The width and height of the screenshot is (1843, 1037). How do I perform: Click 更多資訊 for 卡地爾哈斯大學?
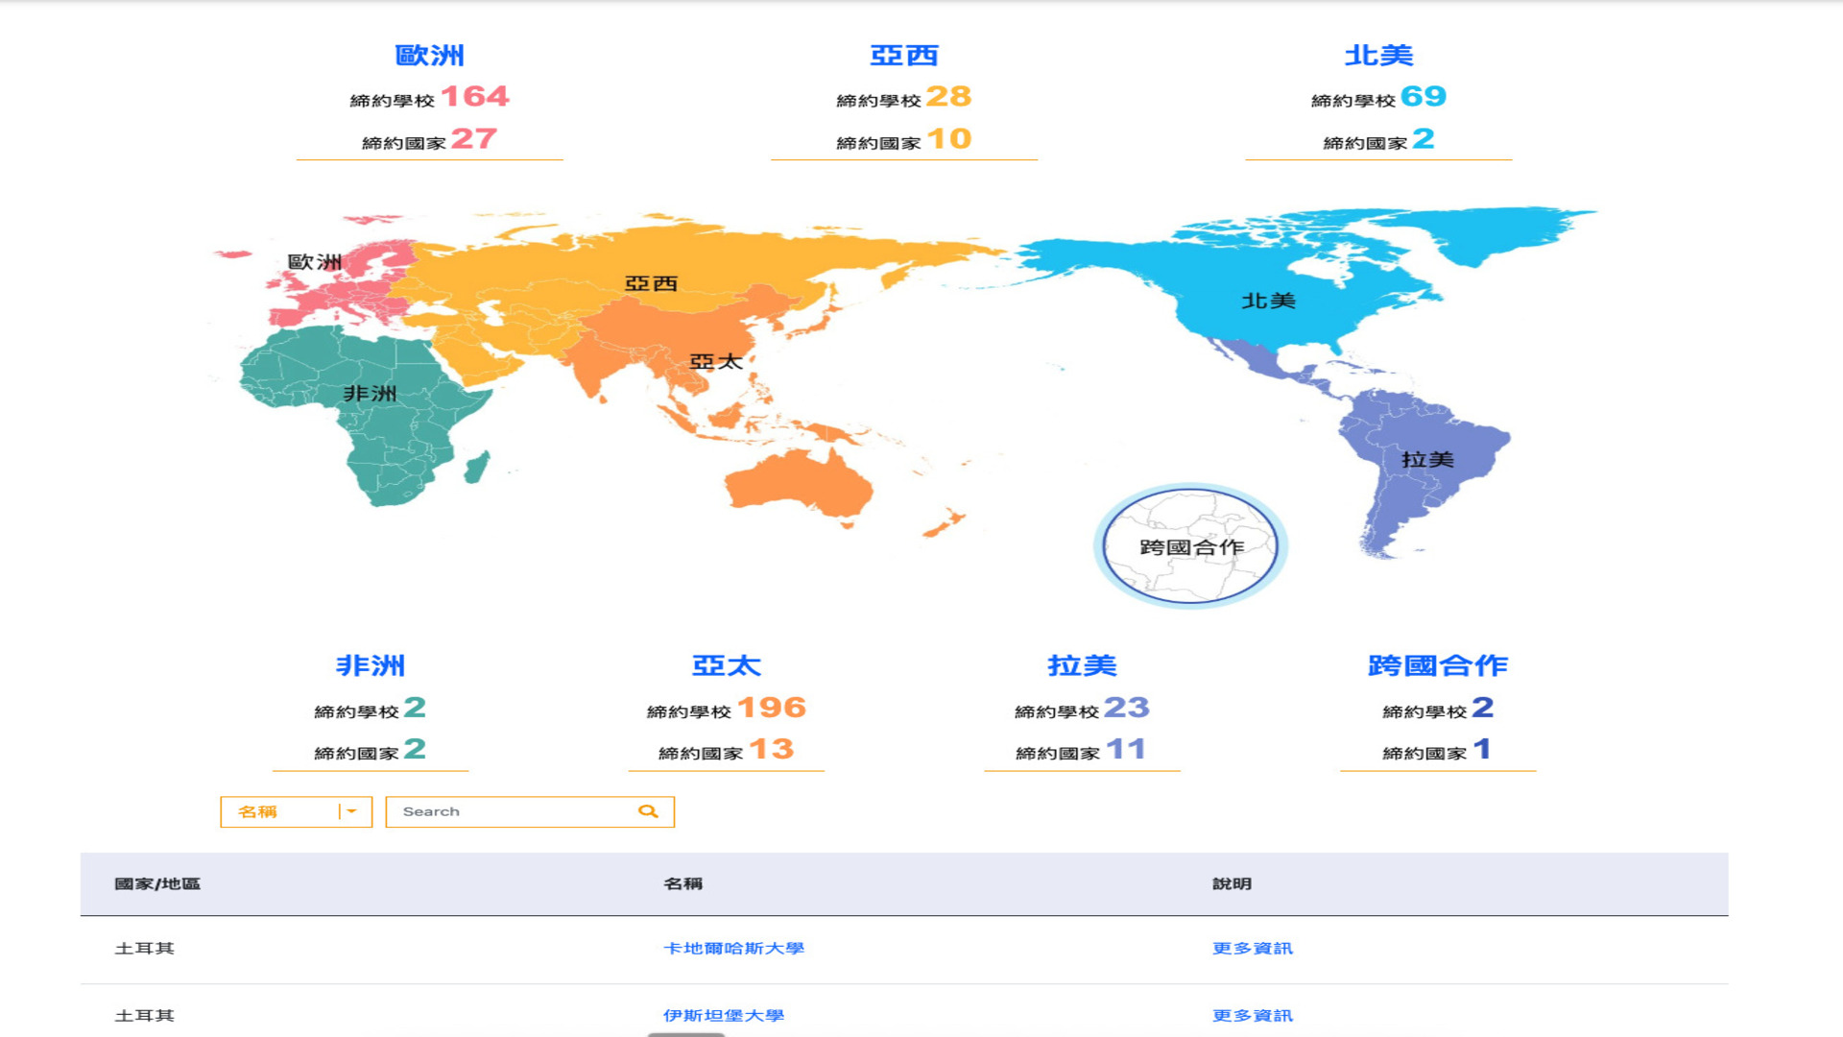click(x=1252, y=949)
